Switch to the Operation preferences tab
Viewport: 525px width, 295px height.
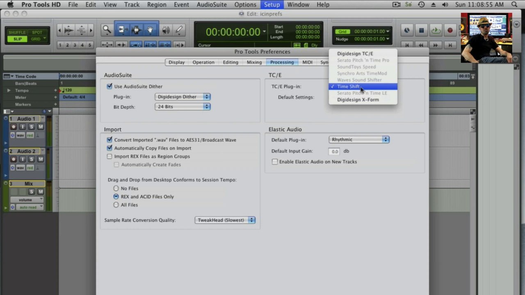click(203, 62)
